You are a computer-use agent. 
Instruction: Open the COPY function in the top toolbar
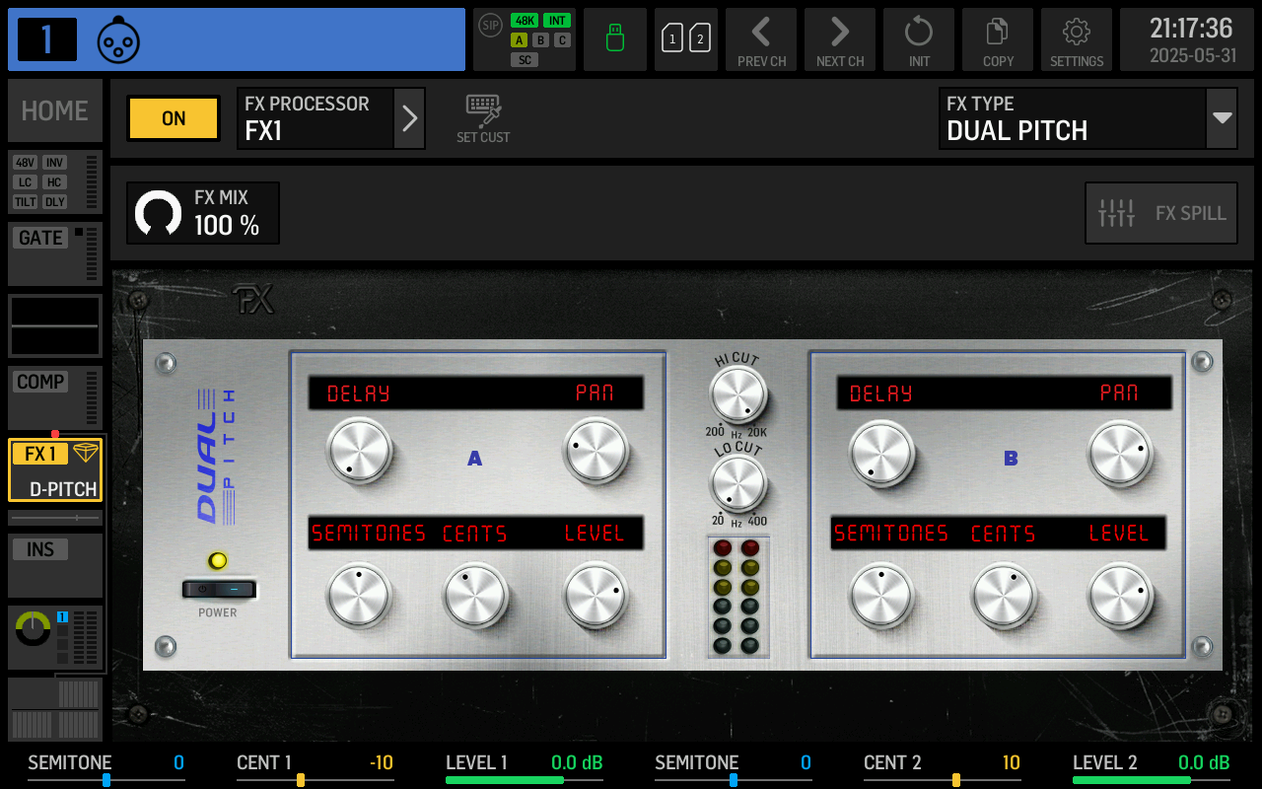(997, 39)
